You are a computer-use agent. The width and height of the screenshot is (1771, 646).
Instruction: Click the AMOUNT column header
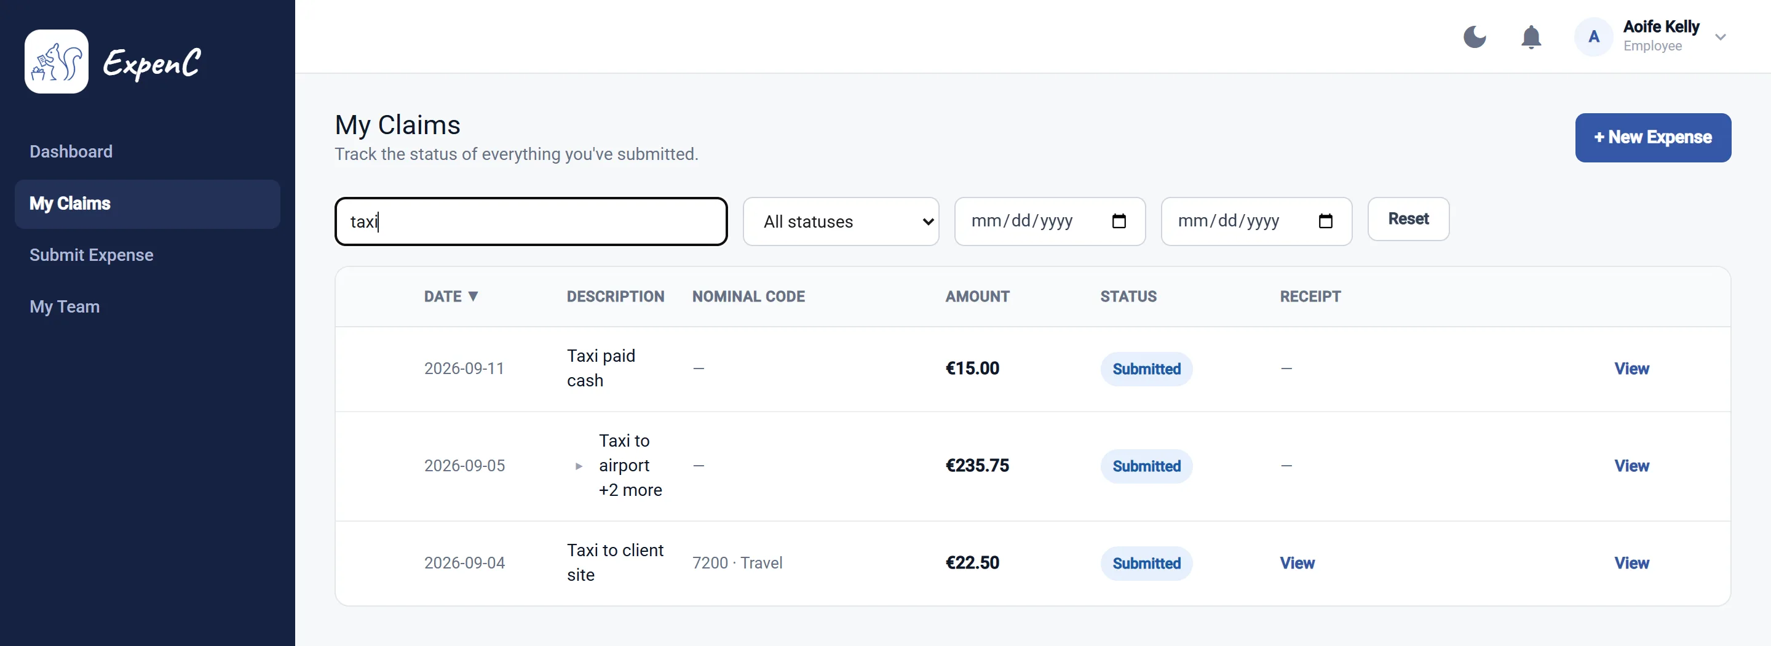coord(977,297)
